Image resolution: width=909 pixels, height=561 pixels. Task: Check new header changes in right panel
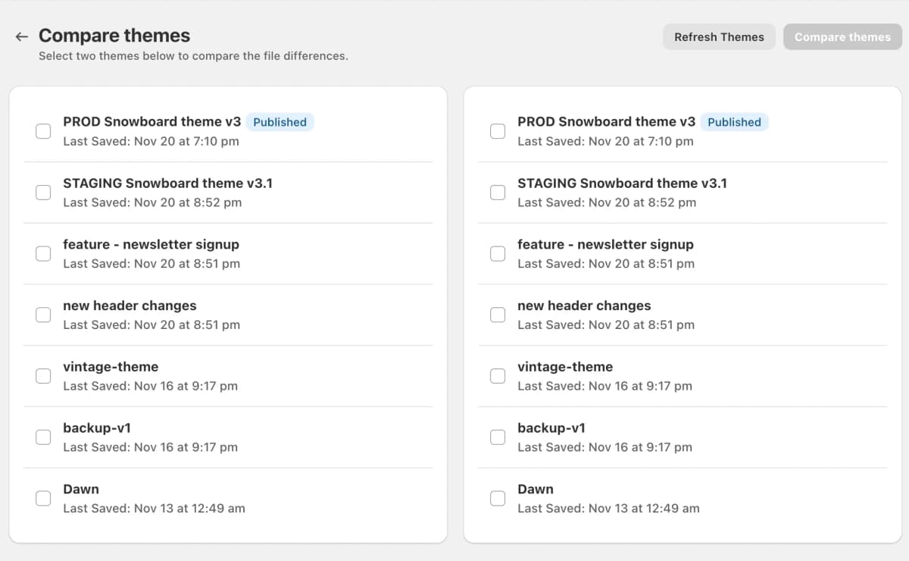pyautogui.click(x=498, y=314)
